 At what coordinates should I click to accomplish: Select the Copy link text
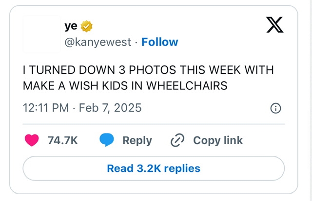click(x=218, y=140)
